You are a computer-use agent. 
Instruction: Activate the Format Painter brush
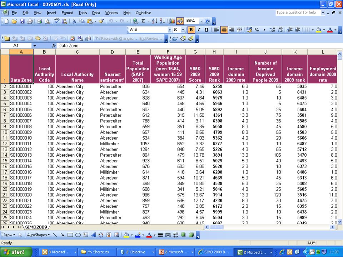tap(101, 21)
